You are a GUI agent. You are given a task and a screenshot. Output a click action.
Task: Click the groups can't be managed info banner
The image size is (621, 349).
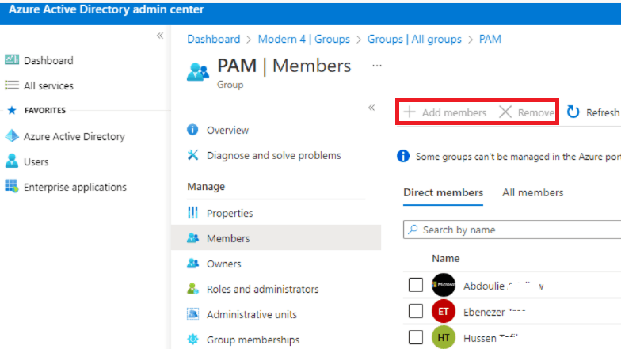[x=509, y=157]
